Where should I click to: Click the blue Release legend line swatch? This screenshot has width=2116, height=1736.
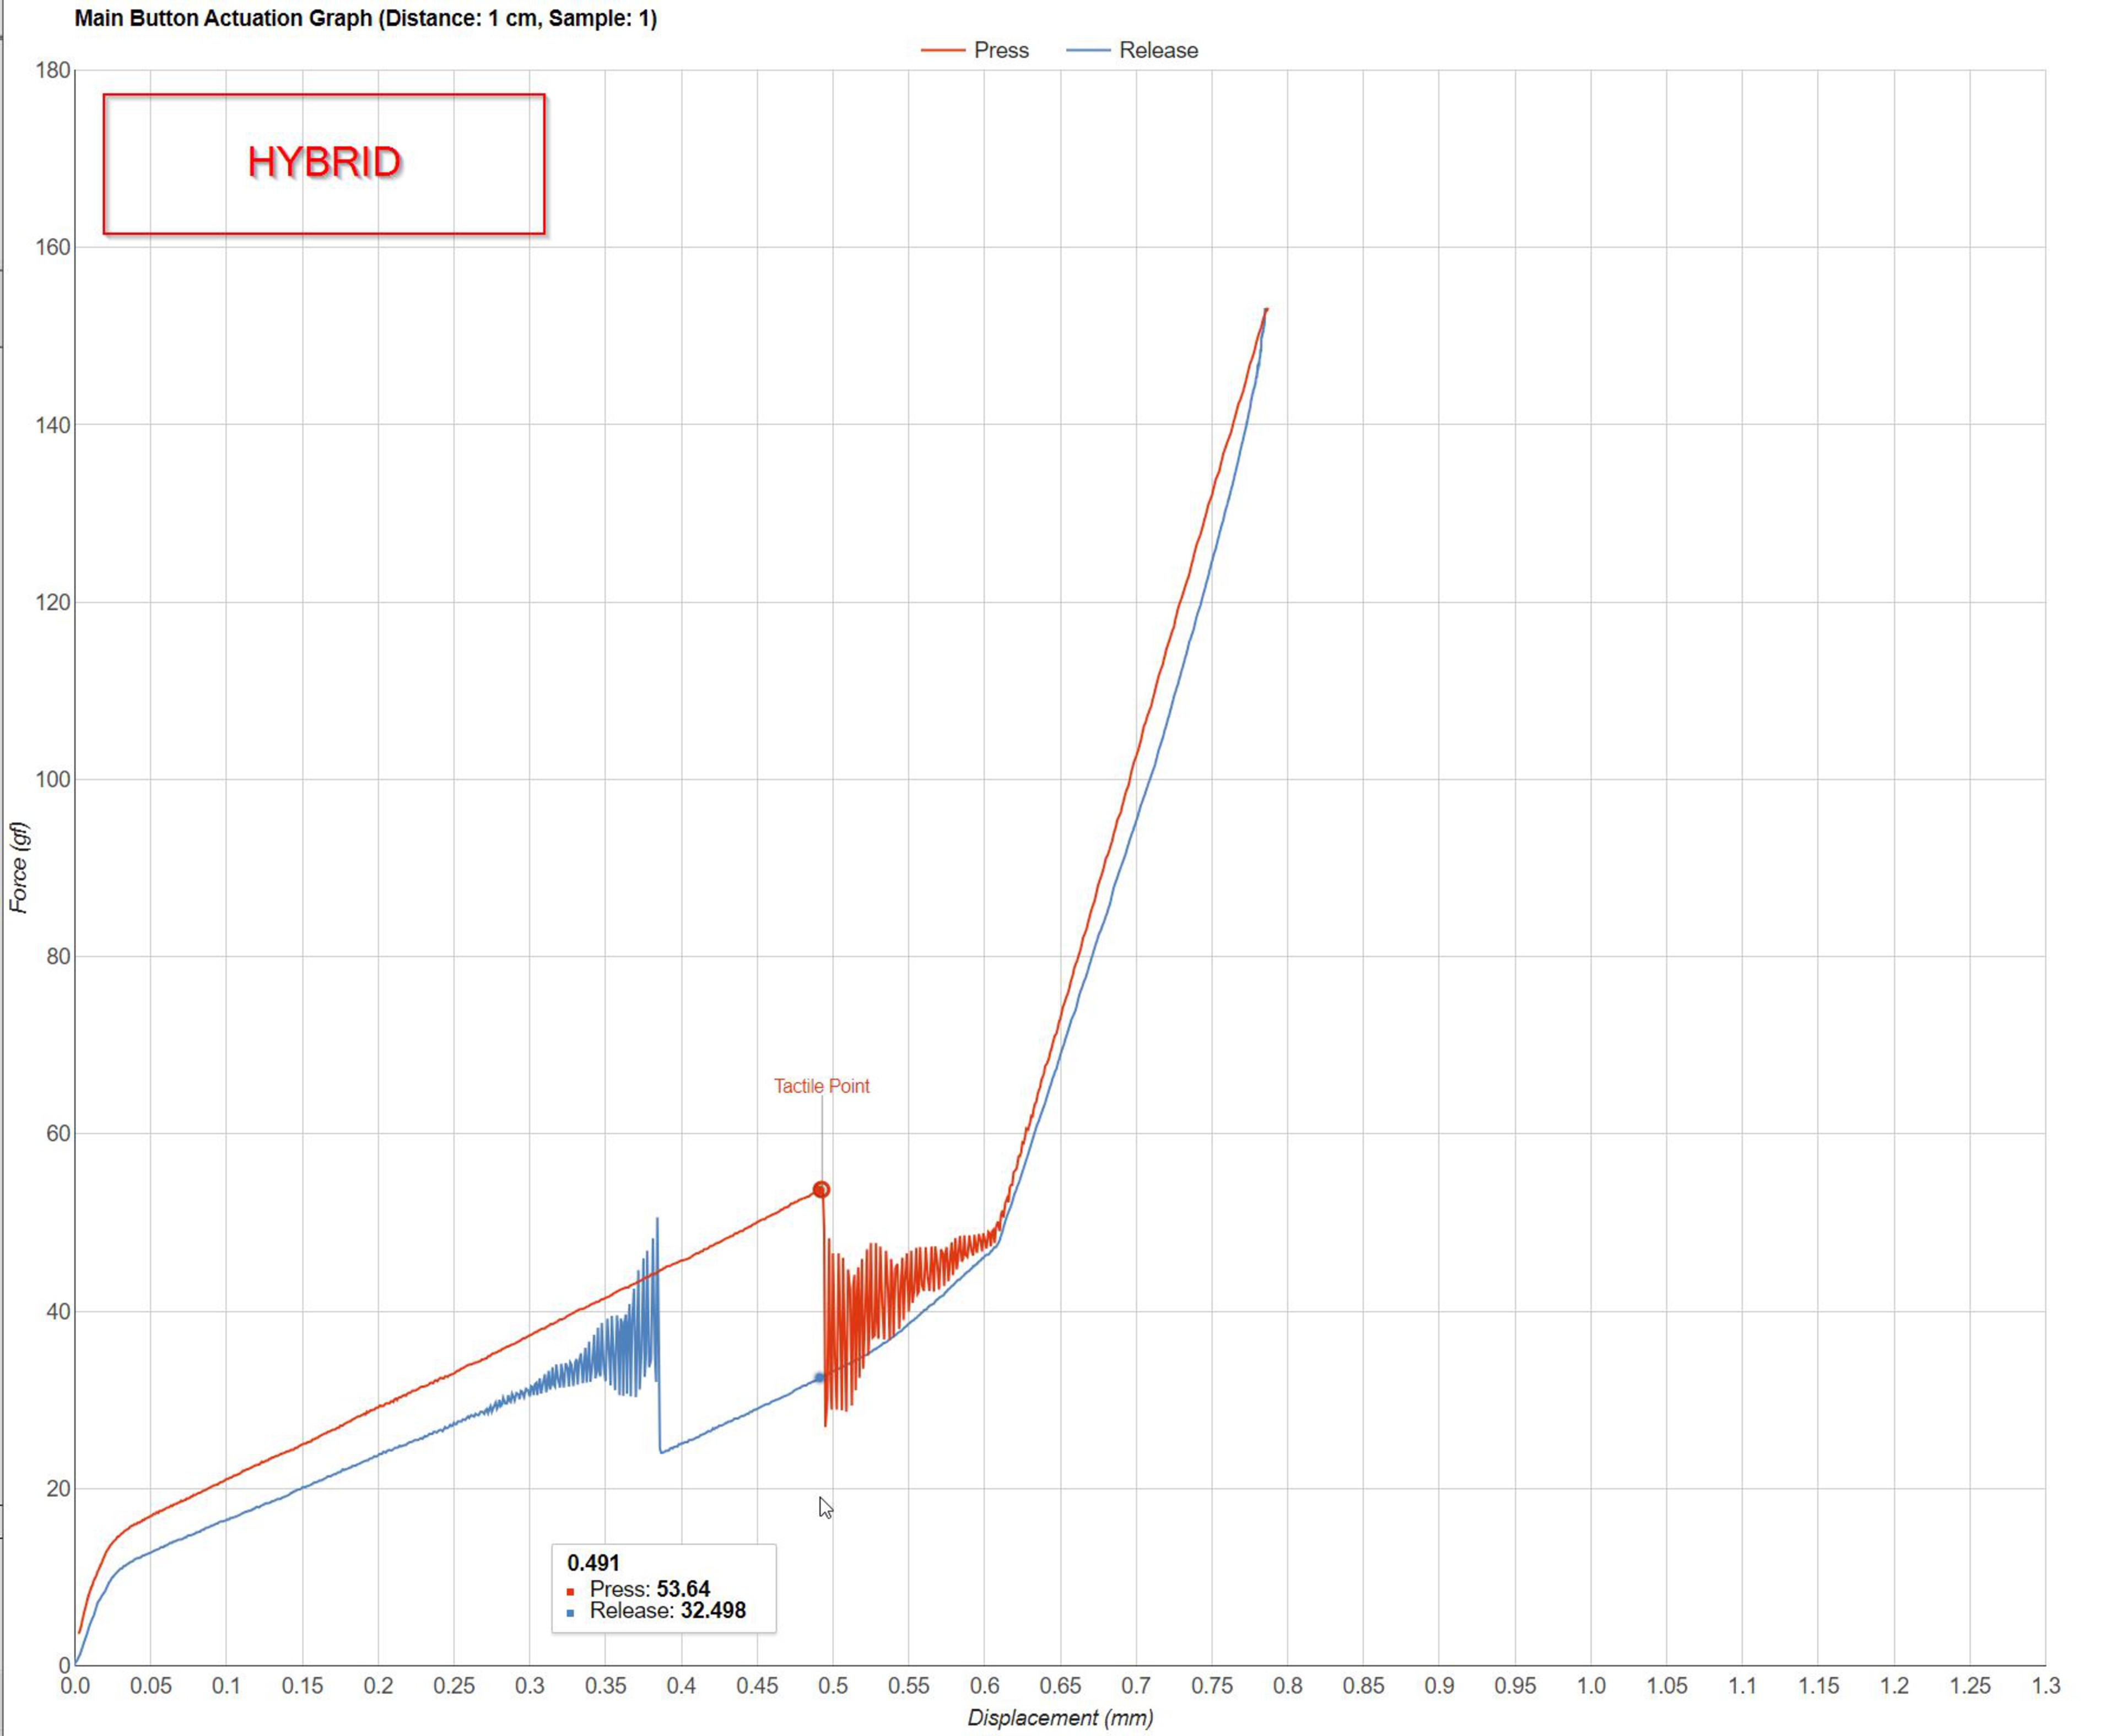pyautogui.click(x=1088, y=50)
